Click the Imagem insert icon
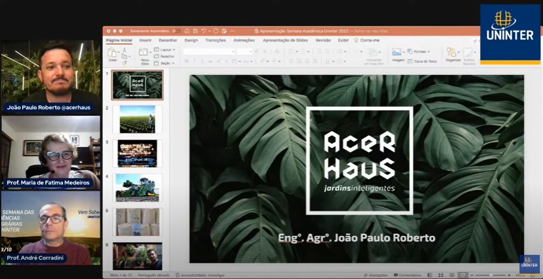 point(397,53)
